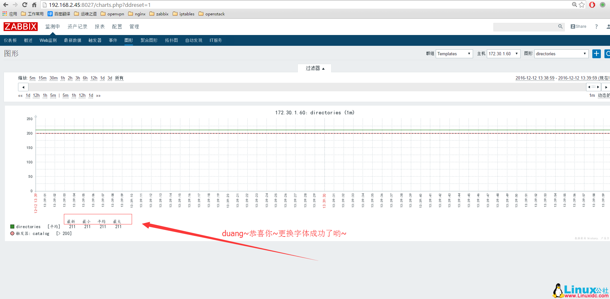The image size is (610, 299).
Task: Click the help question mark icon
Action: pos(596,26)
